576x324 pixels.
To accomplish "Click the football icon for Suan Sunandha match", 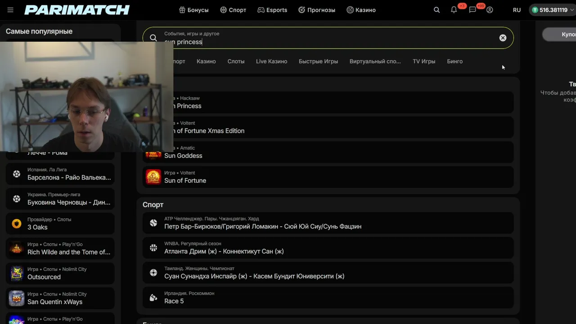I will 153,272.
